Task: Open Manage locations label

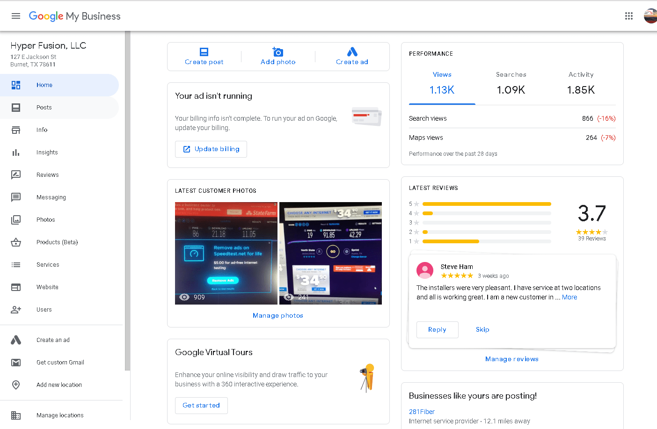Action: pos(60,415)
